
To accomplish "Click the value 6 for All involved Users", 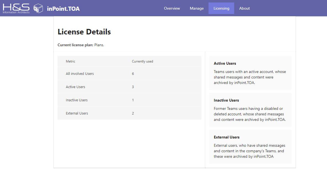I will [133, 74].
